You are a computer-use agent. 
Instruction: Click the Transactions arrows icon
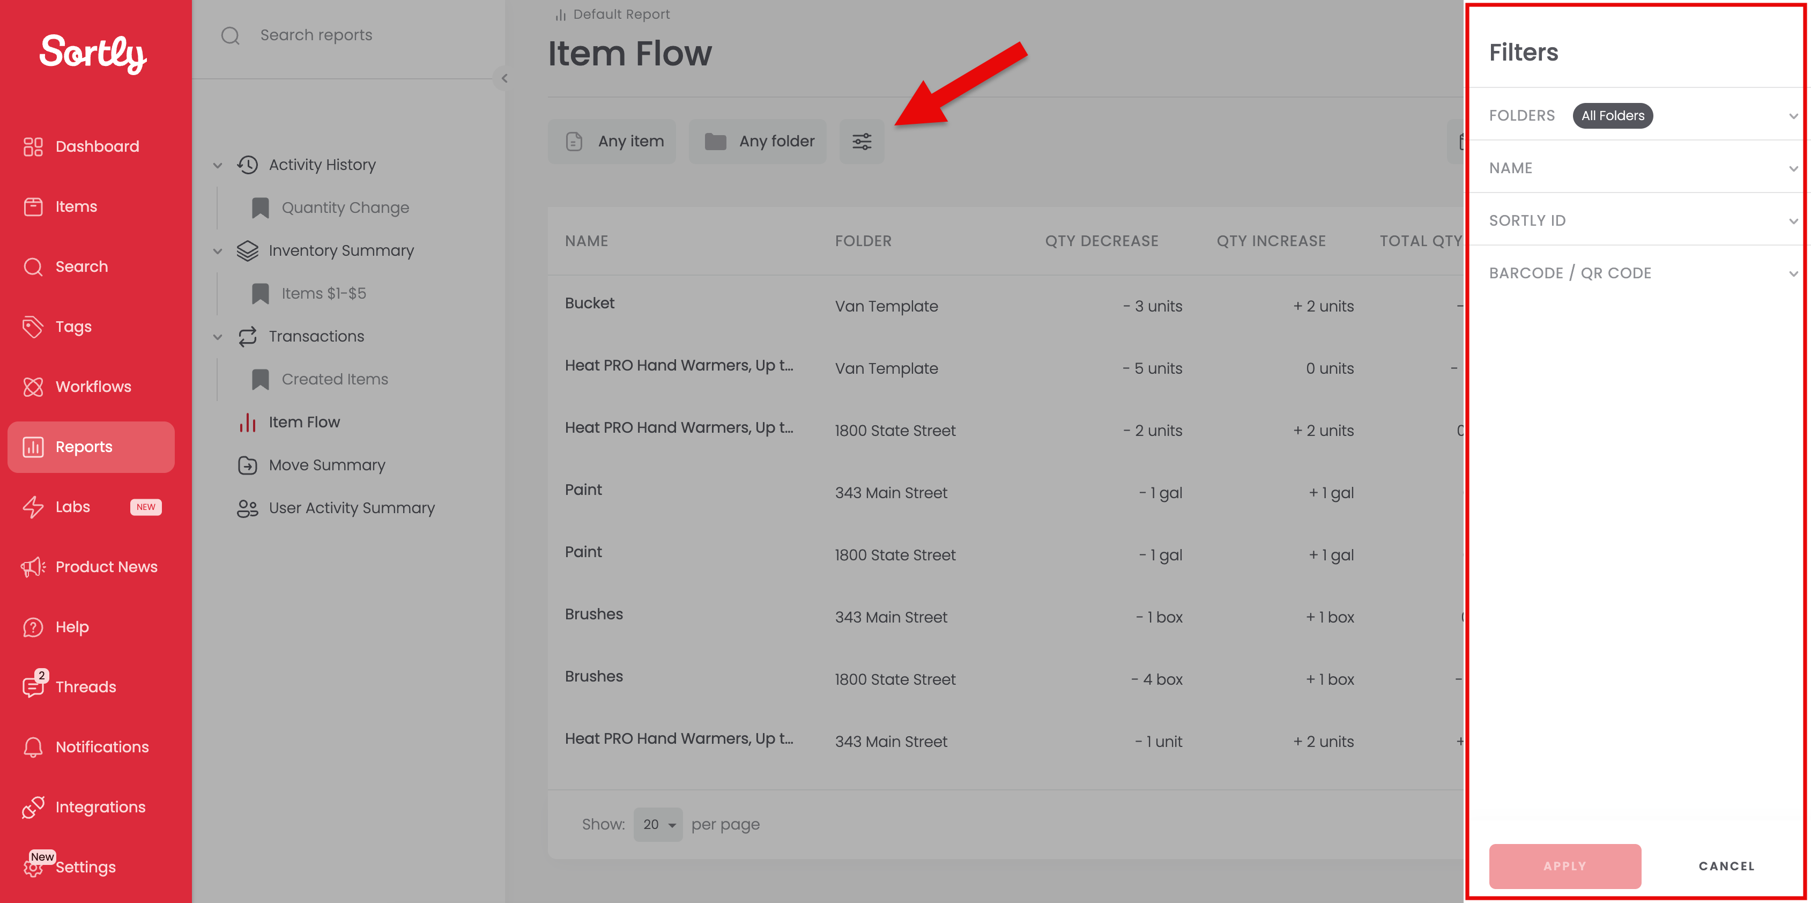[x=248, y=336]
